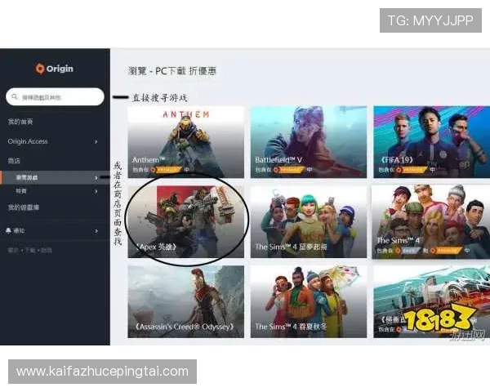Select the highlighted 瀏覽遊戲 browse games entry
The image size is (490, 392).
[x=55, y=177]
